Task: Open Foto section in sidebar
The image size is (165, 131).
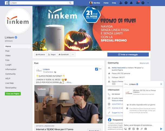Action: point(7,60)
